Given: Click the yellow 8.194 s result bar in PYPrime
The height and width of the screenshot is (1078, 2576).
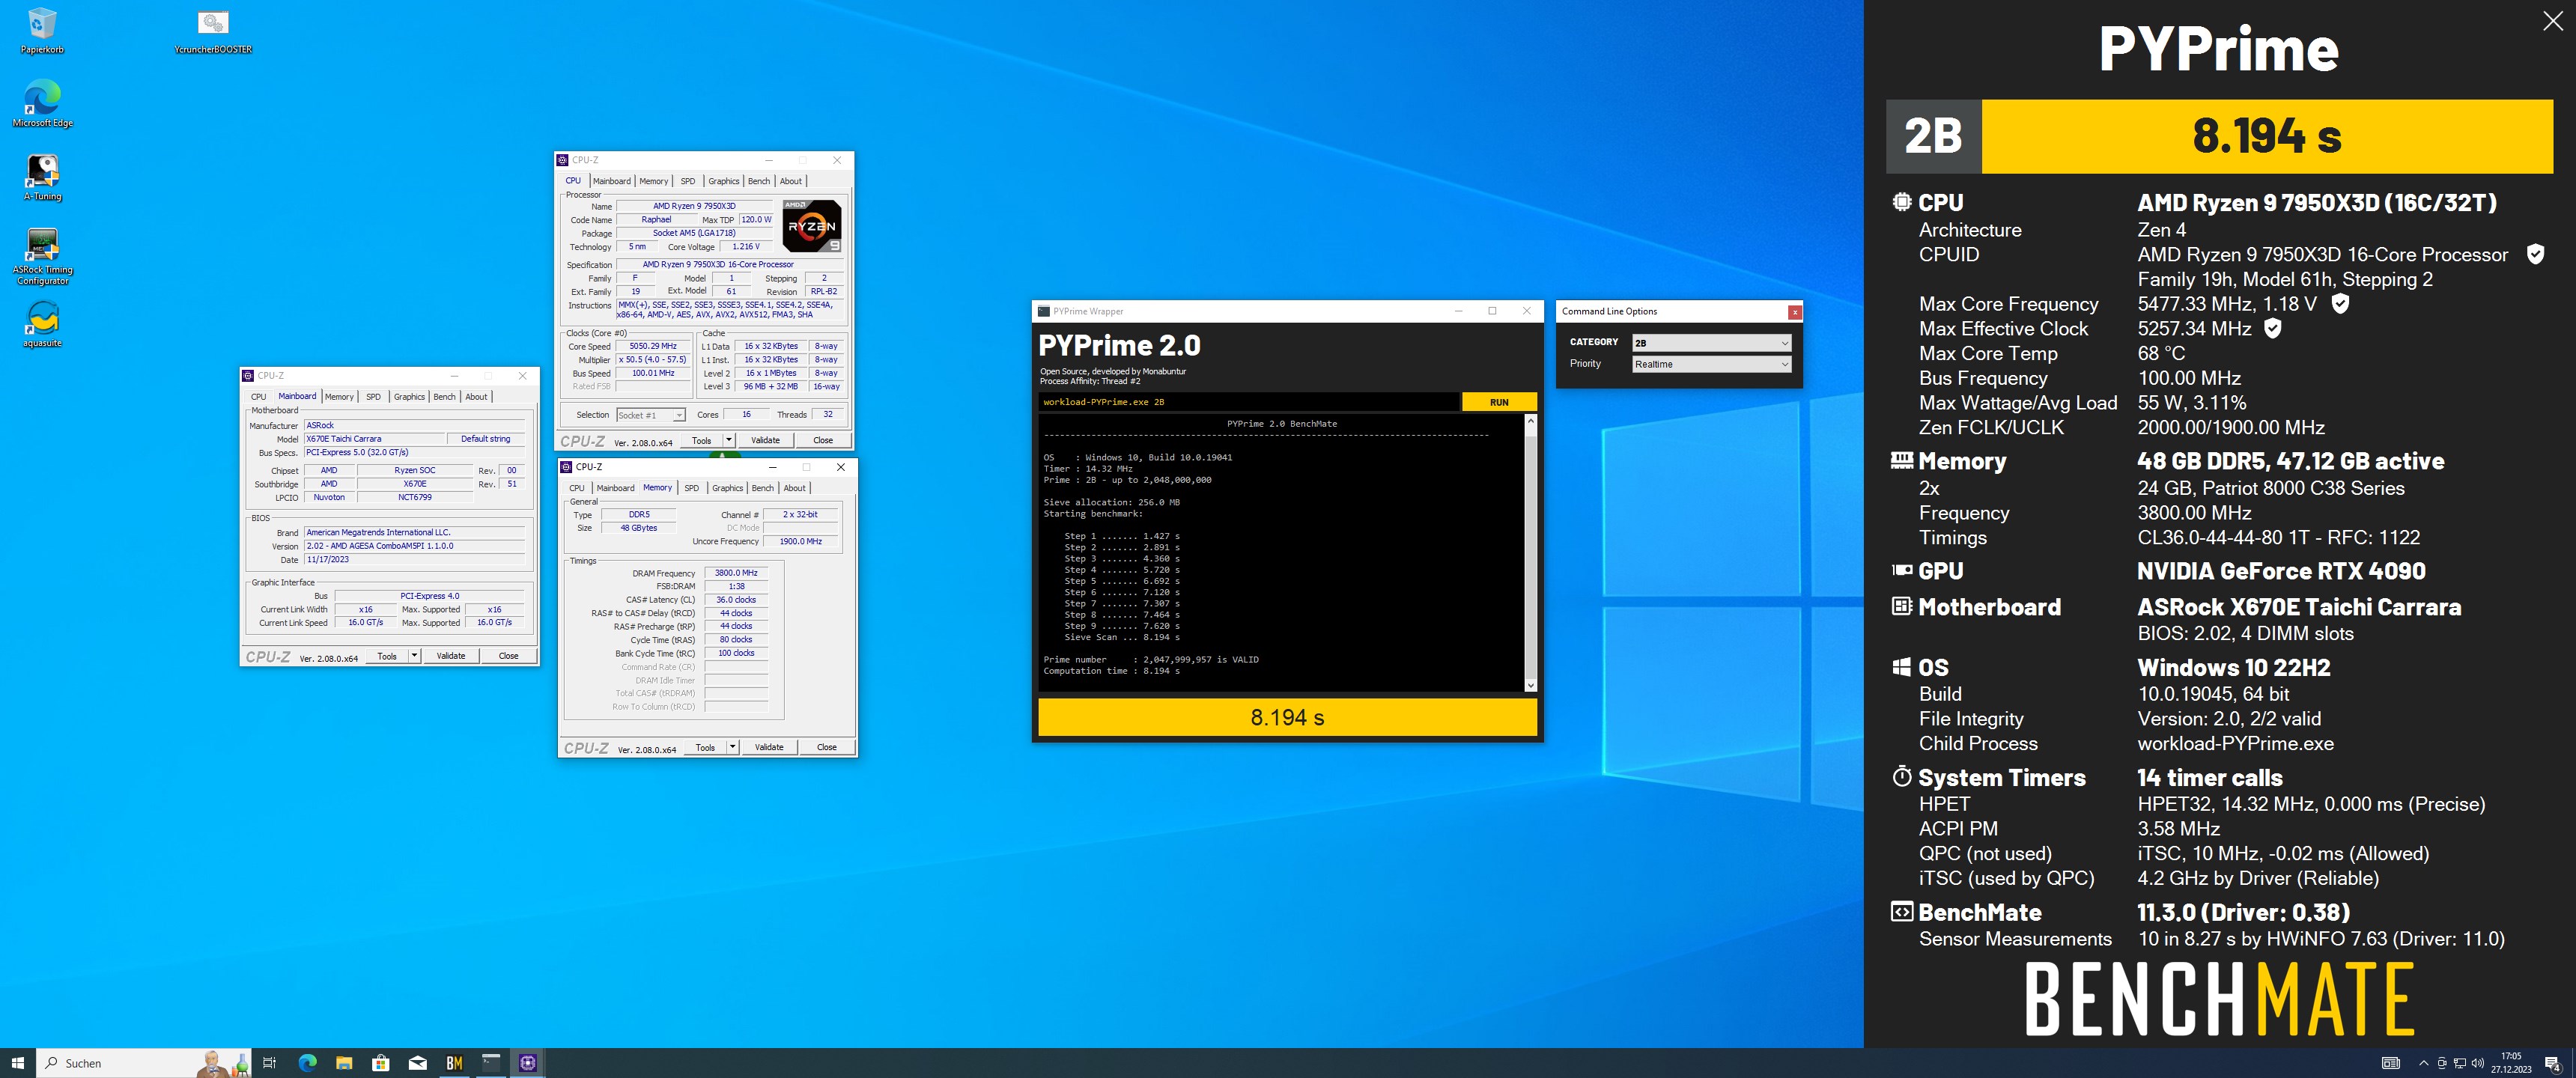Looking at the screenshot, I should [x=1287, y=717].
